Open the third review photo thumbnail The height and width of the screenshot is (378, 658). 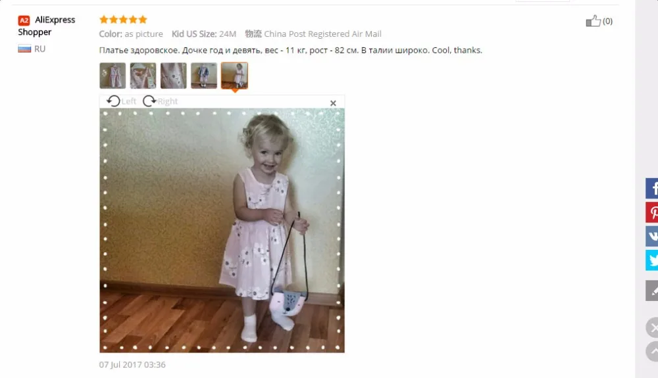(173, 76)
